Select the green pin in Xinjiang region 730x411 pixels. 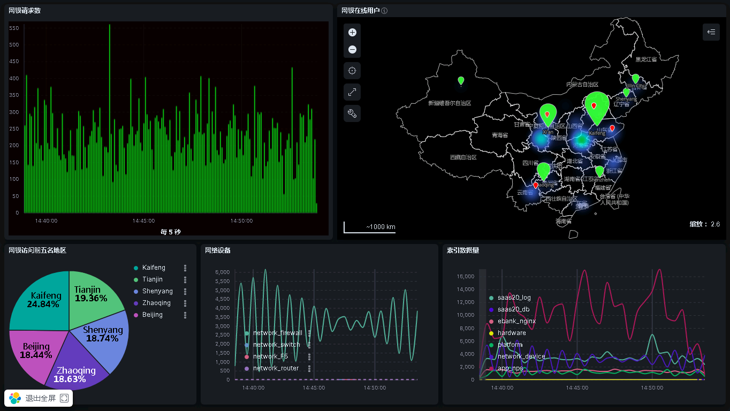461,81
